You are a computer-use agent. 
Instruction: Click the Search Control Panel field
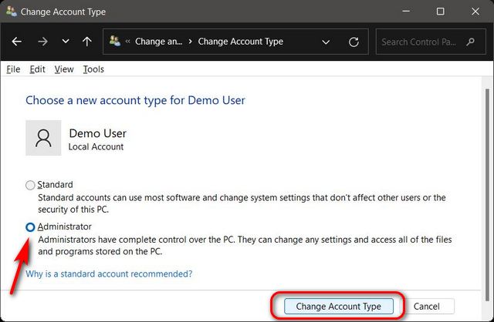[x=430, y=42]
